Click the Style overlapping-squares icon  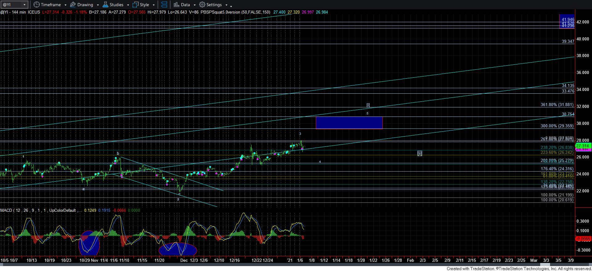click(135, 5)
